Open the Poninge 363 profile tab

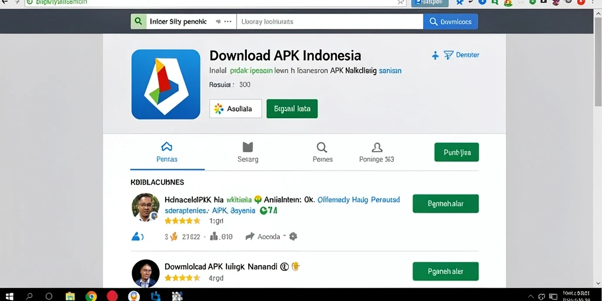click(377, 152)
